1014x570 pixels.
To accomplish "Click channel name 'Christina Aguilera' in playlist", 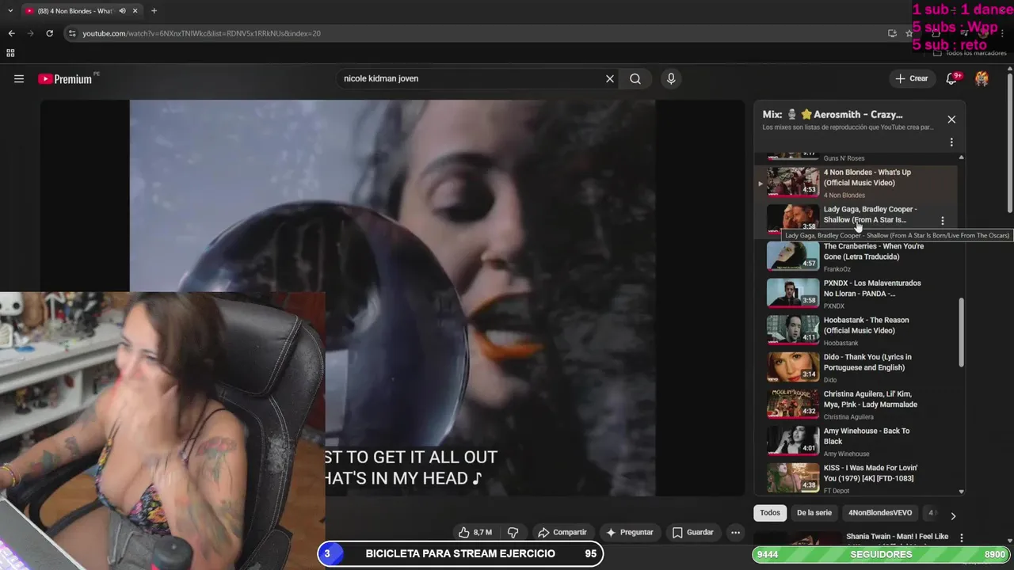I will coord(848,417).
